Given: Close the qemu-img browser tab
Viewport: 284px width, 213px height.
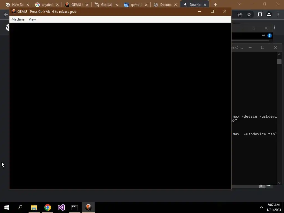Looking at the screenshot, I should 146,5.
